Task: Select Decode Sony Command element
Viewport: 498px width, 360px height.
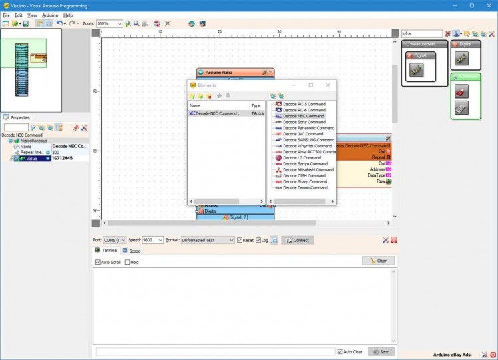Action: (x=304, y=122)
